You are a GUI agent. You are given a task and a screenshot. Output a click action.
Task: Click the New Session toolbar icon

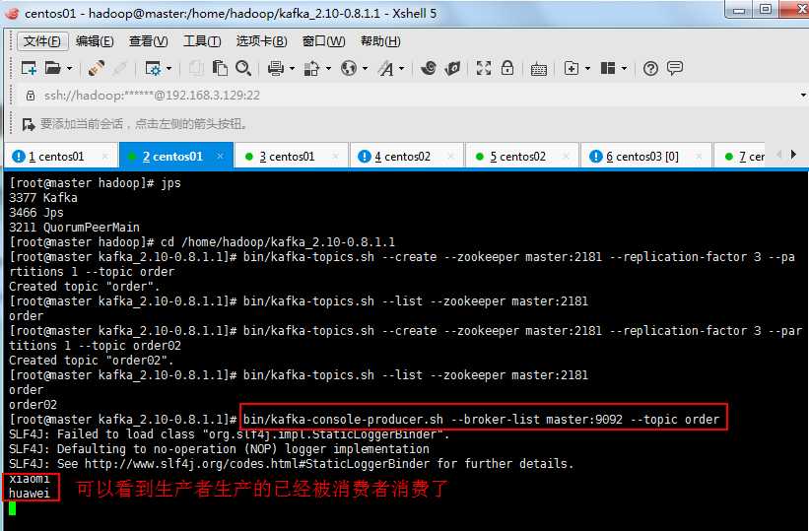pyautogui.click(x=29, y=68)
